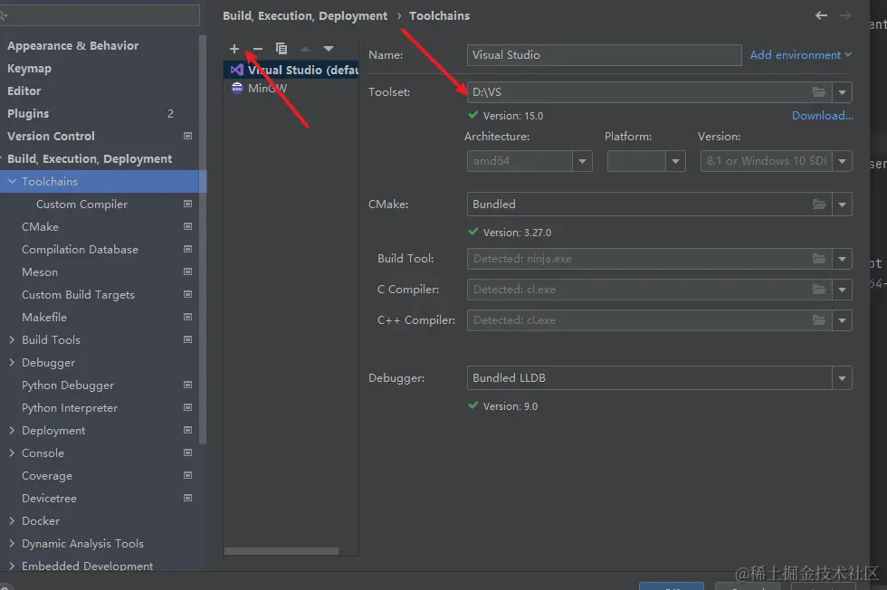Move toolchain up arrow

pyautogui.click(x=305, y=49)
